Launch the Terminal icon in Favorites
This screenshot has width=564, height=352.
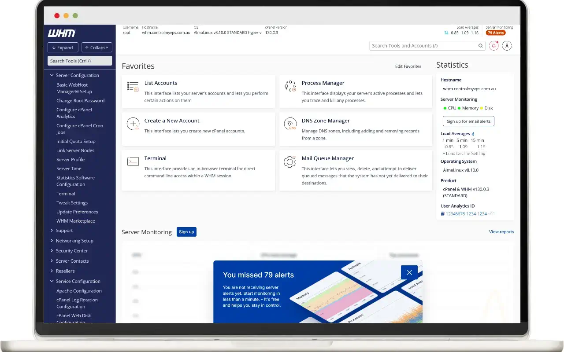pyautogui.click(x=133, y=161)
